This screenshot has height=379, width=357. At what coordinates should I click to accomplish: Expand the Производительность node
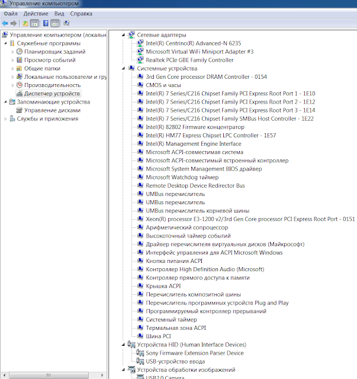coord(12,85)
